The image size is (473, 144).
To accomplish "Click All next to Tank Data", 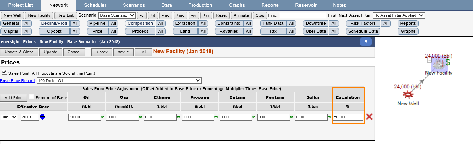I will pos(291,23).
